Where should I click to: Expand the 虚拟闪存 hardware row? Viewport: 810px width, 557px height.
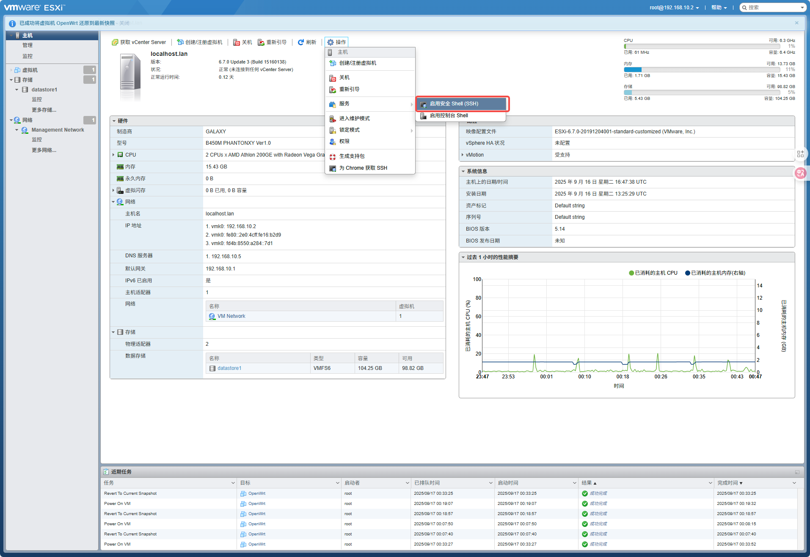[113, 190]
